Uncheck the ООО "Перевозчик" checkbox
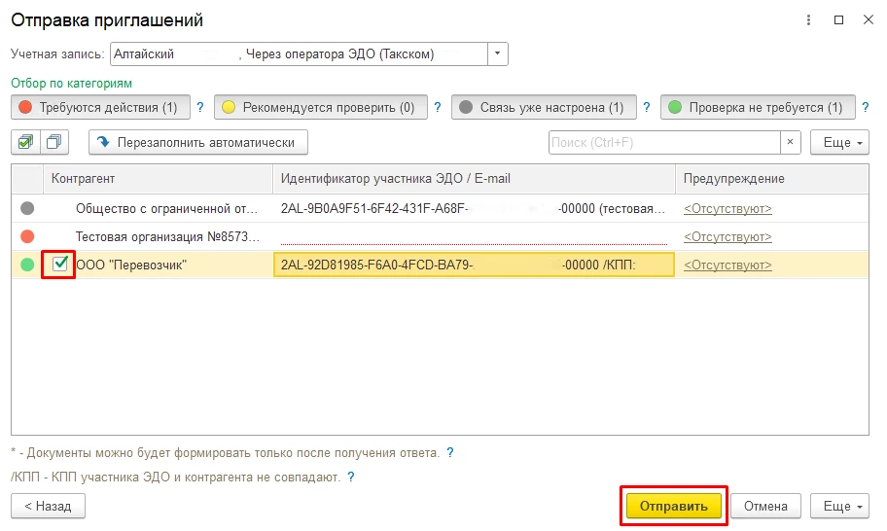Viewport: 887px width, 531px height. click(60, 264)
